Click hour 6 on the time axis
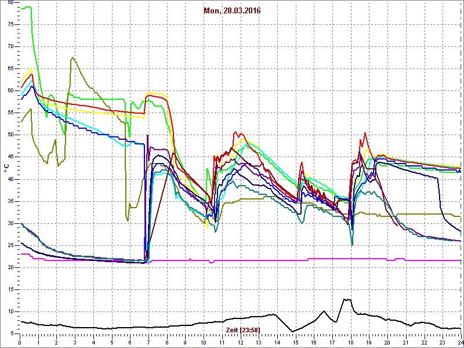 (x=130, y=342)
